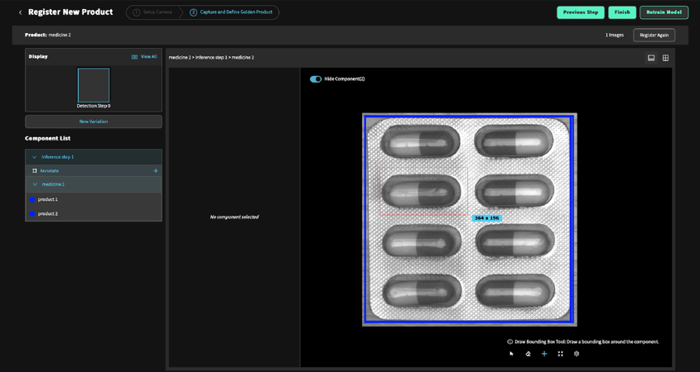This screenshot has width=700, height=372.
Task: Click the Previous Step button
Action: click(580, 12)
